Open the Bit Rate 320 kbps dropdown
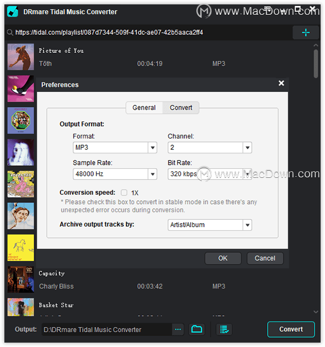This screenshot has width=325, height=347. point(210,174)
